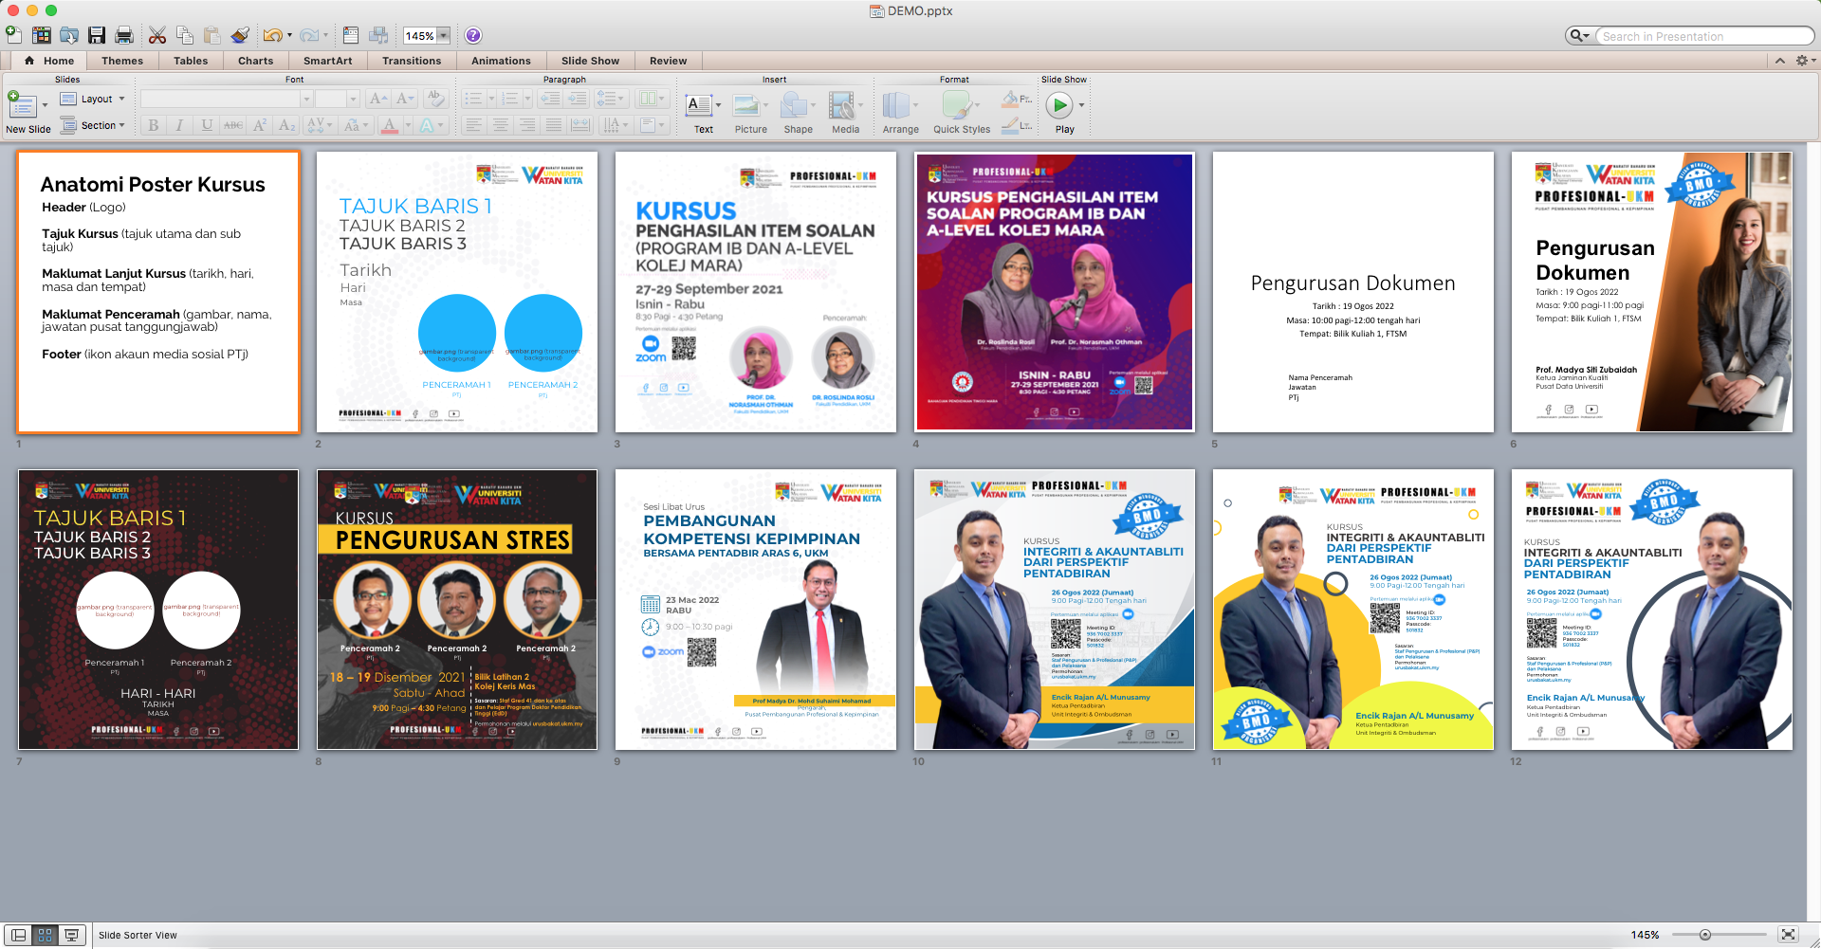Image resolution: width=1821 pixels, height=949 pixels.
Task: Insert a Picture from the ribbon
Action: point(750,107)
